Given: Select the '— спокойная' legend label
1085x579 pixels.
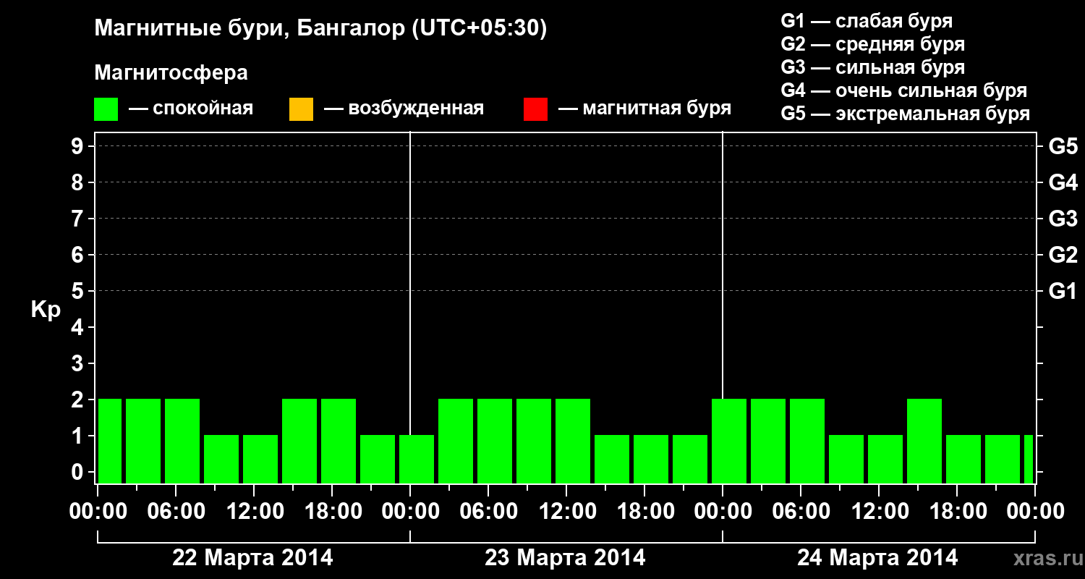Looking at the screenshot, I should (191, 109).
